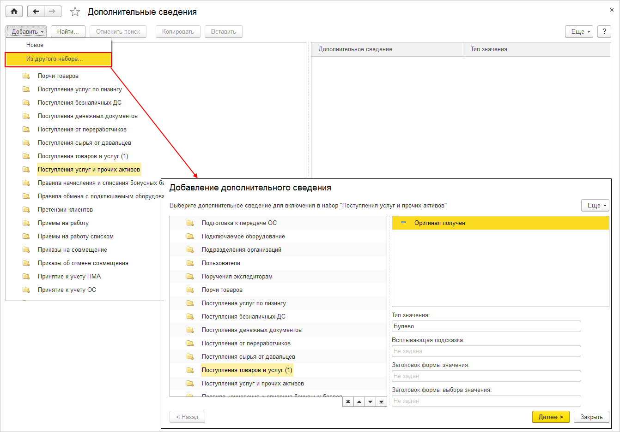This screenshot has height=432, width=620.
Task: Select Подразделения организаций in dialog list
Action: click(x=242, y=249)
